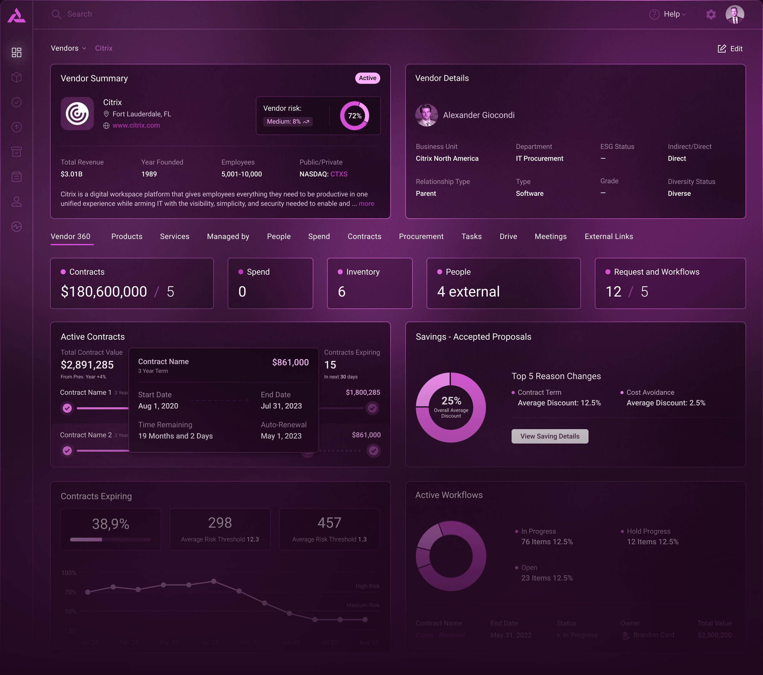Click the Edit pencil button
Image resolution: width=763 pixels, height=675 pixels.
click(730, 48)
